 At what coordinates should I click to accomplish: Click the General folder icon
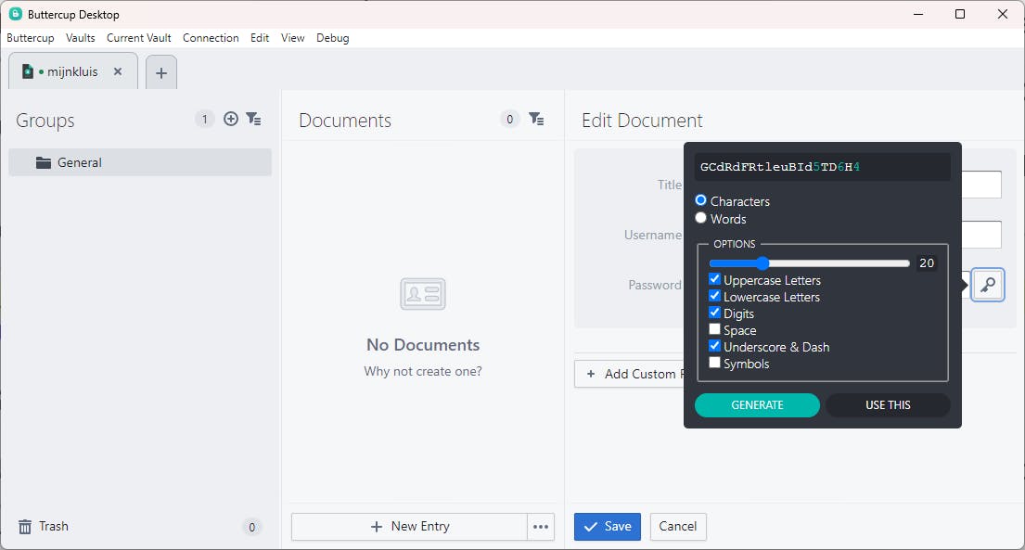point(44,163)
